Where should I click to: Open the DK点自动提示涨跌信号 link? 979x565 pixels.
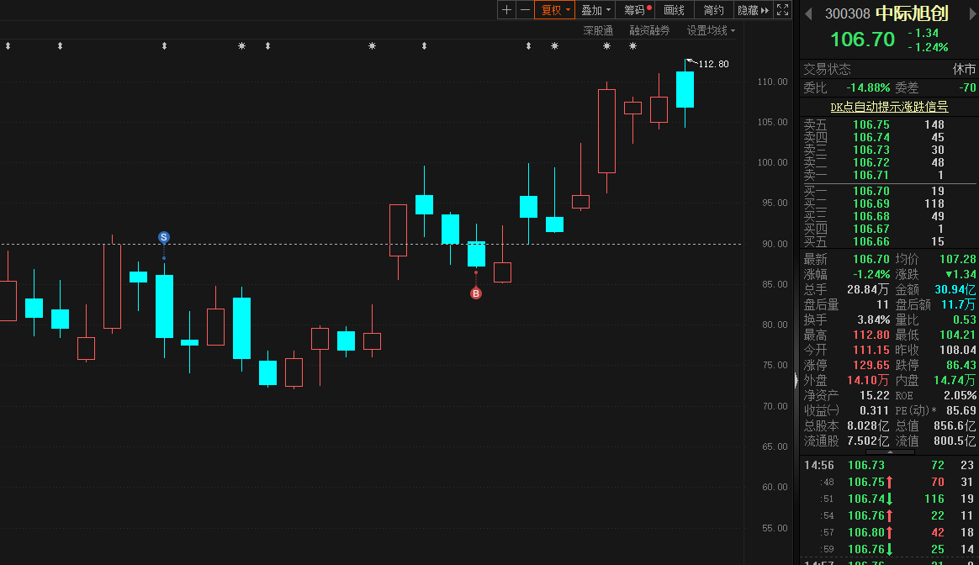[888, 107]
